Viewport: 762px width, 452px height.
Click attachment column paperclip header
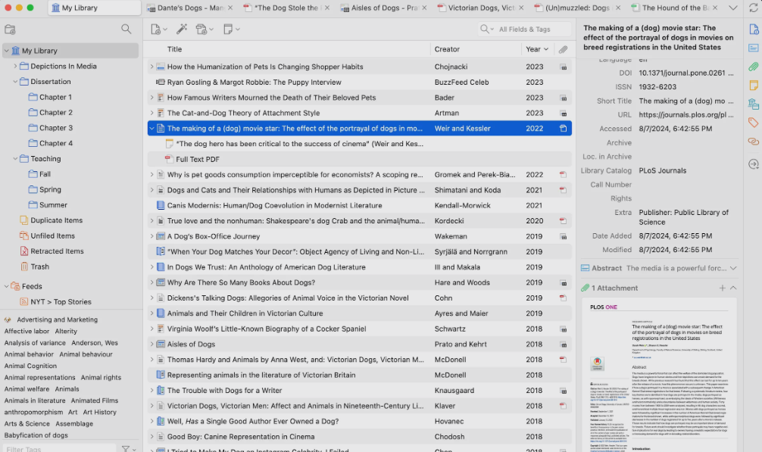pyautogui.click(x=563, y=49)
